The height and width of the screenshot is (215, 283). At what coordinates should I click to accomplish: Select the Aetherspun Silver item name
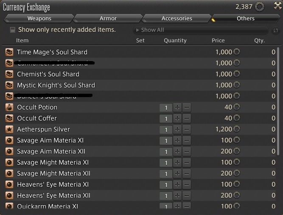[44, 129]
